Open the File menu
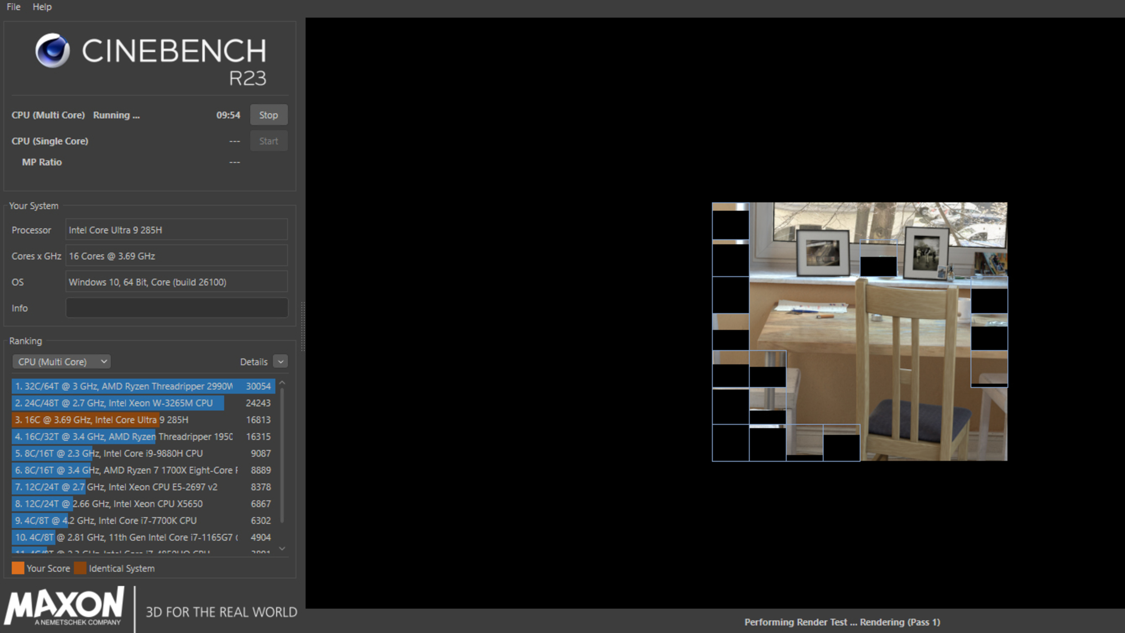The height and width of the screenshot is (633, 1125). pyautogui.click(x=13, y=7)
